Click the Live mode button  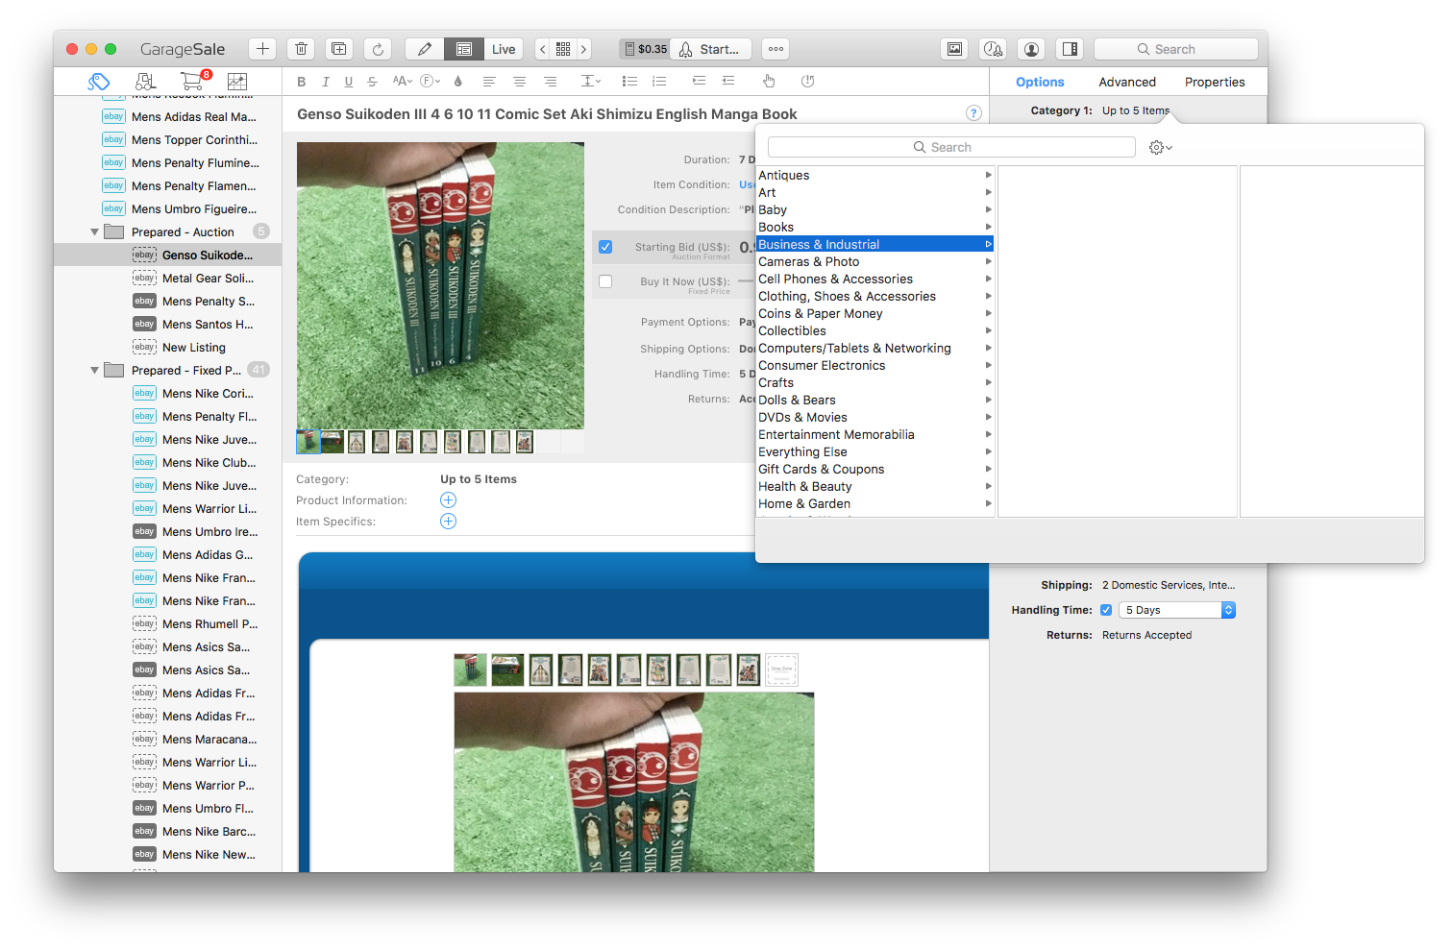point(504,49)
